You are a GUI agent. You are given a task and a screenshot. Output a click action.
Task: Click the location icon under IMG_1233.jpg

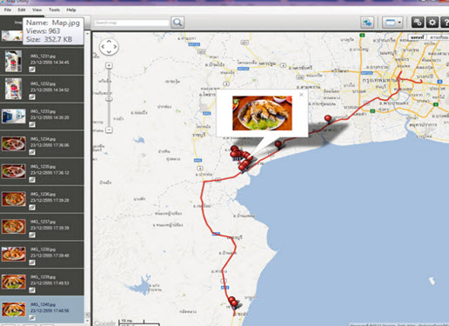coord(32,124)
